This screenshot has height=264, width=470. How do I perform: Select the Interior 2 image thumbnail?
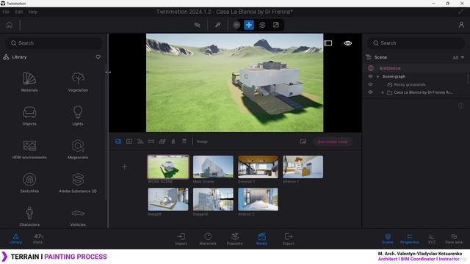tap(258, 199)
